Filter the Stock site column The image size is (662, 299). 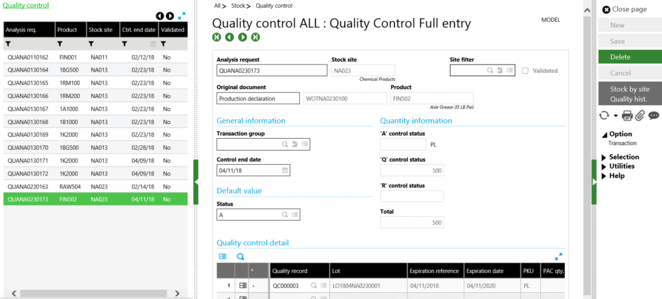(x=91, y=44)
